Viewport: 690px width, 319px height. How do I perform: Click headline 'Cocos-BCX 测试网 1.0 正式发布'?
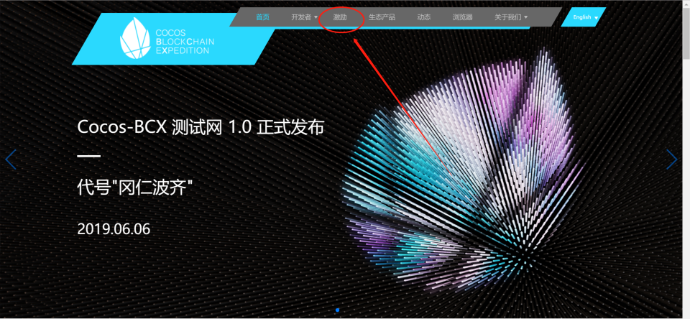click(201, 128)
